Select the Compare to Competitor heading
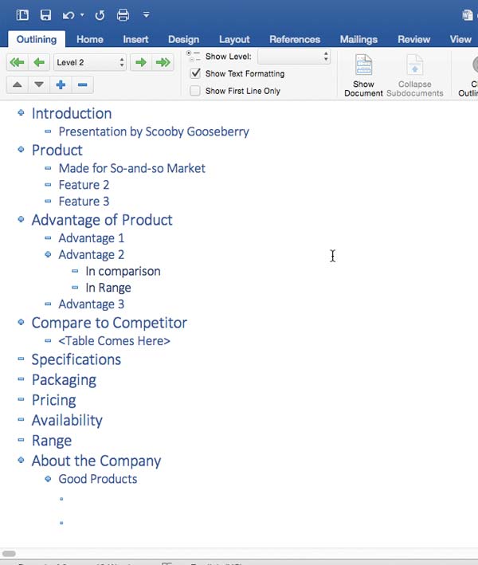The height and width of the screenshot is (565, 478). pos(109,323)
